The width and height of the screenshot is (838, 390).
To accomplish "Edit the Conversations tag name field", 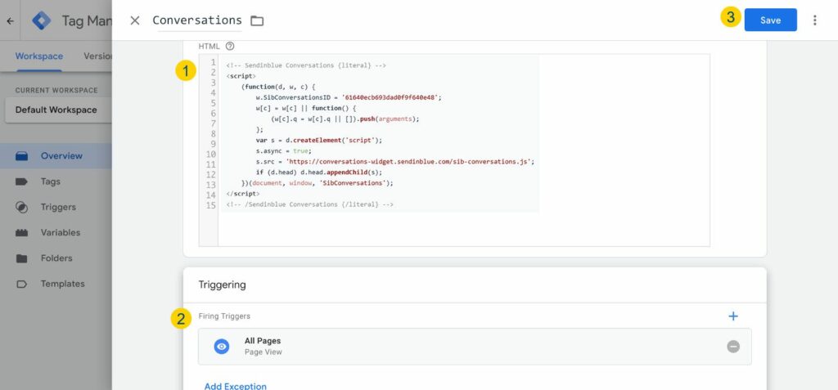I will (197, 20).
